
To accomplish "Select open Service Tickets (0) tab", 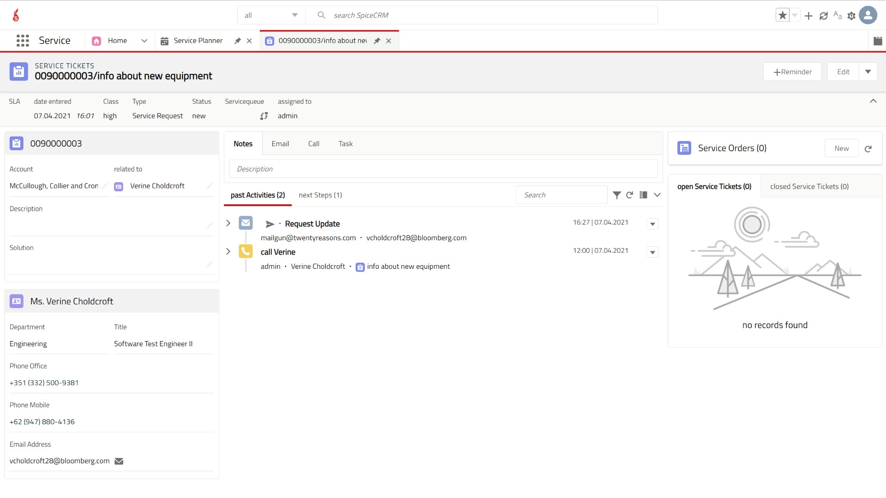I will [714, 186].
